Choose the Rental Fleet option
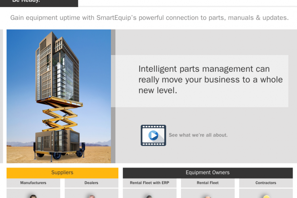297x198 pixels. [x=208, y=183]
